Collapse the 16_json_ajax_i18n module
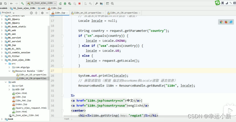 click(2, 60)
